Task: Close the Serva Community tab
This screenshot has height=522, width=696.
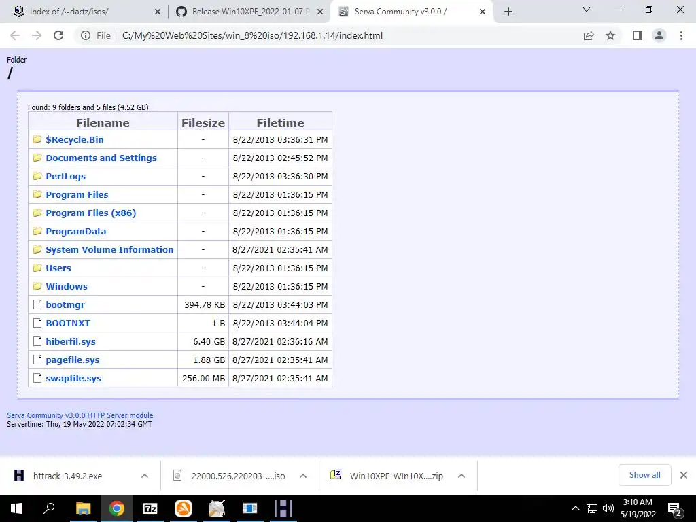Action: [483, 12]
